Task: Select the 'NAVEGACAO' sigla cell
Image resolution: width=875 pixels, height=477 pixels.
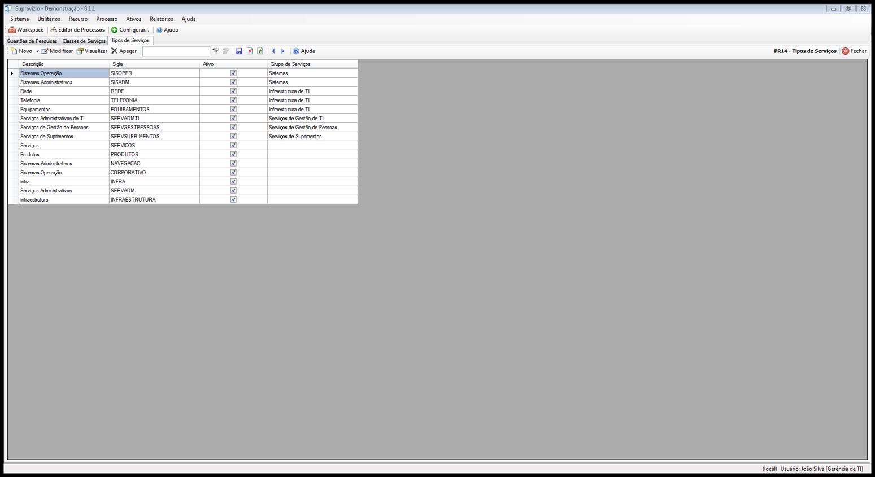Action: (154, 164)
